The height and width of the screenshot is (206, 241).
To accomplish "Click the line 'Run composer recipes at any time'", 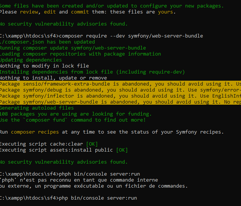I will [112, 132].
